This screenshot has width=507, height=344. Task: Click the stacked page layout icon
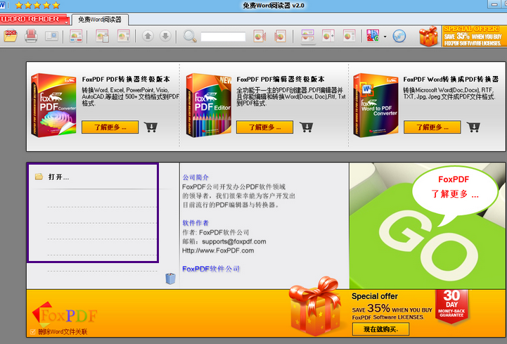point(307,36)
